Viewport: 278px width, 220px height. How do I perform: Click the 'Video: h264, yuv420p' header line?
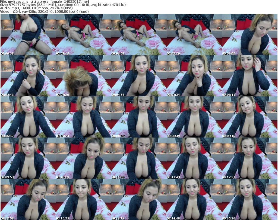point(44,11)
